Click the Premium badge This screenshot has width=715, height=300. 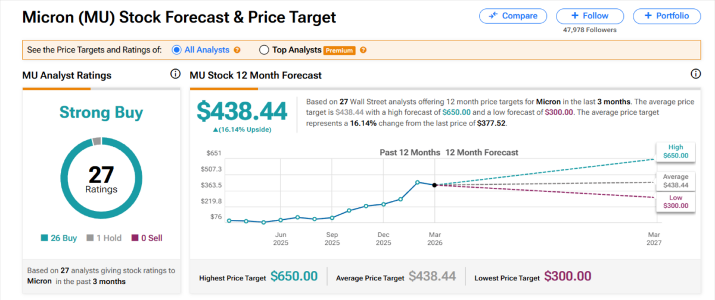coord(339,50)
